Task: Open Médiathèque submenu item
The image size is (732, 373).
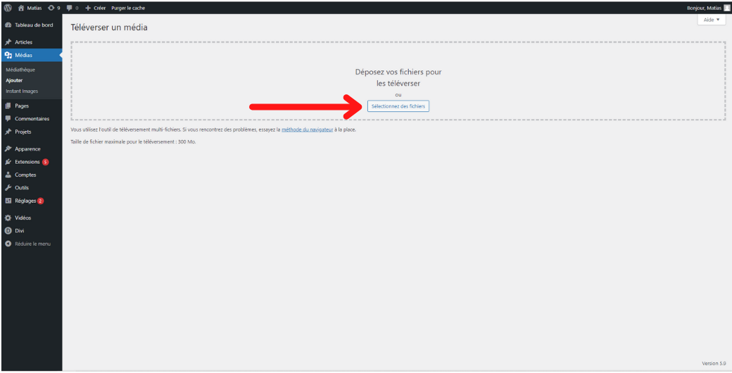Action: 20,70
